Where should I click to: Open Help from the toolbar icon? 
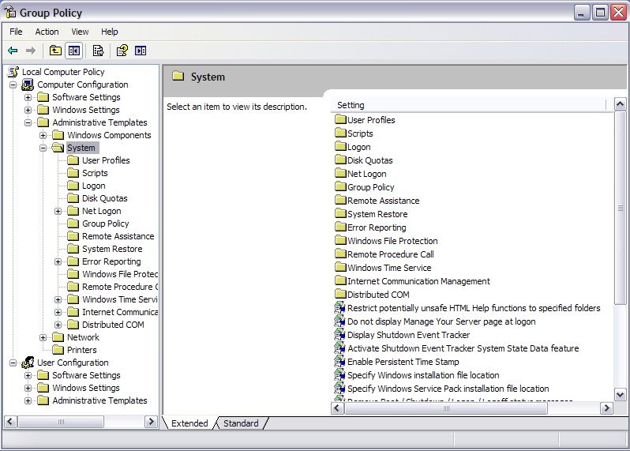point(122,51)
